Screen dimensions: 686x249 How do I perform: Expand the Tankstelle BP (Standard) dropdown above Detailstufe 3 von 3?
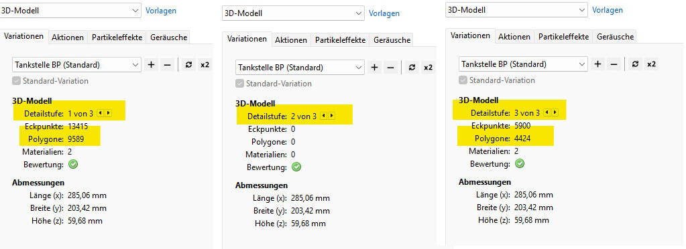523,64
